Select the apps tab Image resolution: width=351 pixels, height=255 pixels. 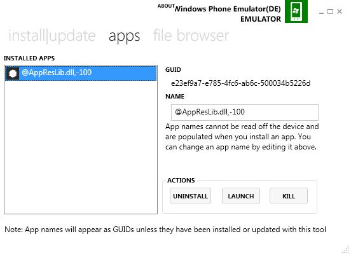(124, 36)
